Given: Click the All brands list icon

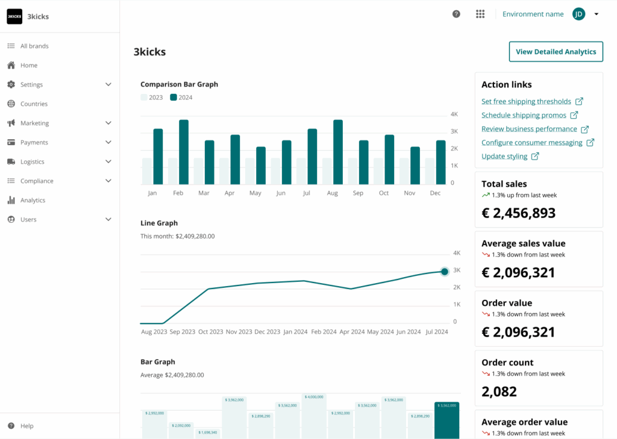Looking at the screenshot, I should [x=11, y=46].
